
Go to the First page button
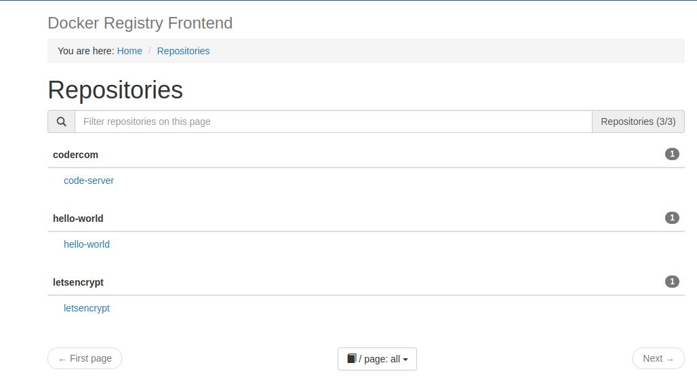[x=85, y=358]
